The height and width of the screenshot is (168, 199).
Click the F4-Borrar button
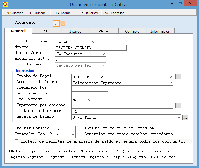pos(63,13)
